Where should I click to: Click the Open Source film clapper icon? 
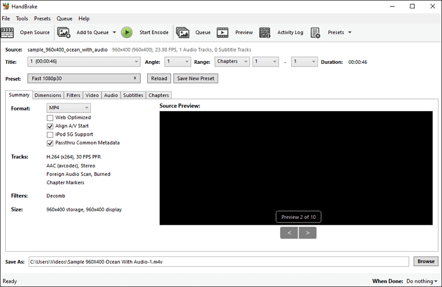point(8,32)
